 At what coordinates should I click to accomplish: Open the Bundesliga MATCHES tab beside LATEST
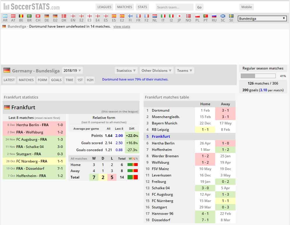click(x=26, y=80)
